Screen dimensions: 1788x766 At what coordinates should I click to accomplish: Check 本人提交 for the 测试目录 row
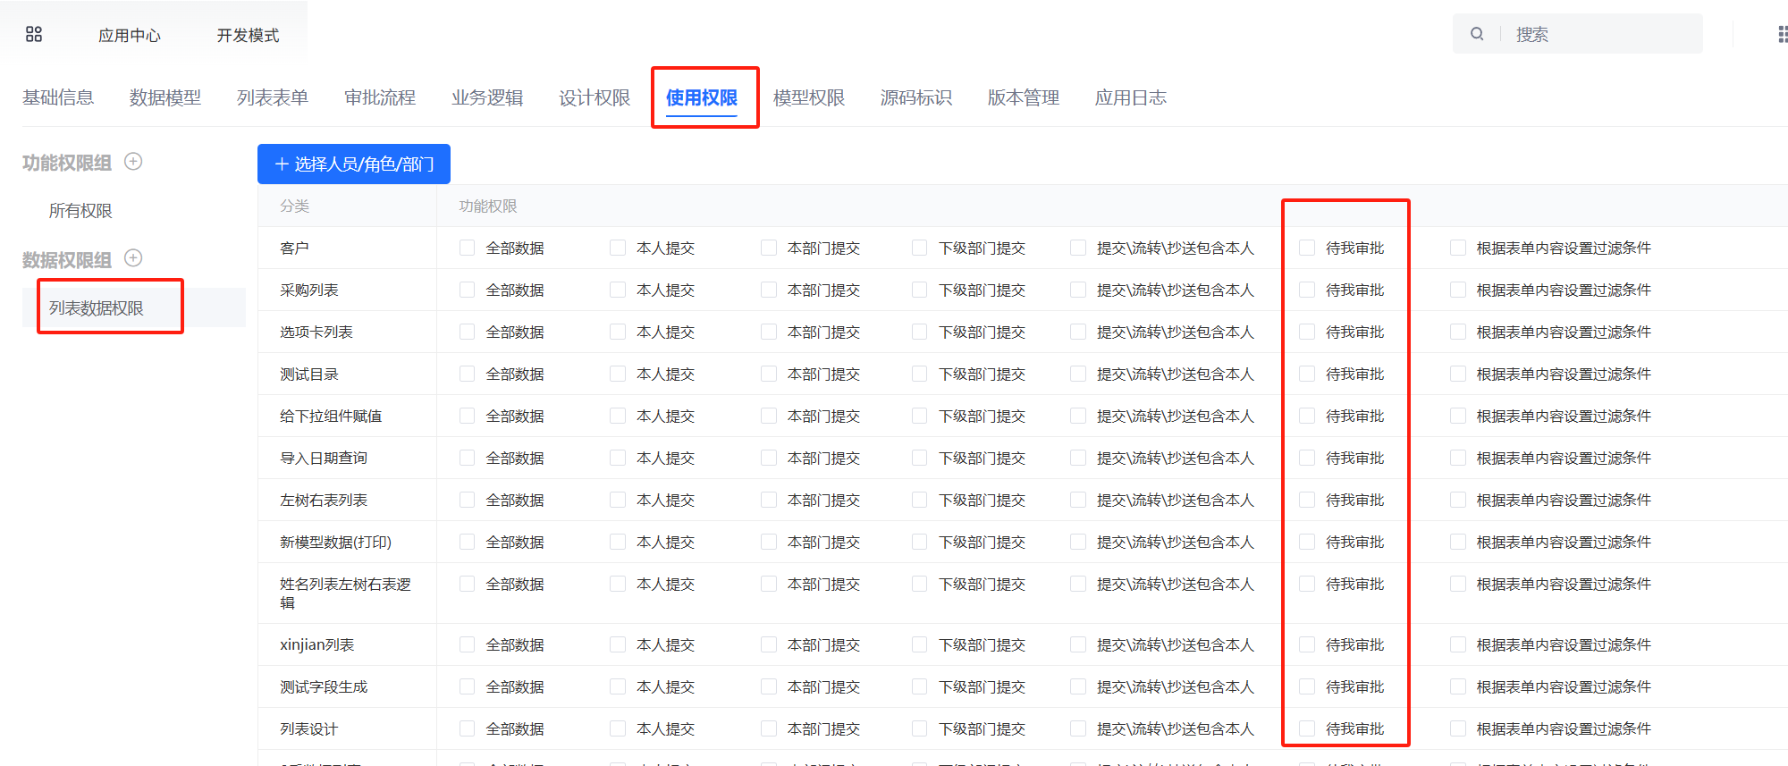pyautogui.click(x=618, y=374)
